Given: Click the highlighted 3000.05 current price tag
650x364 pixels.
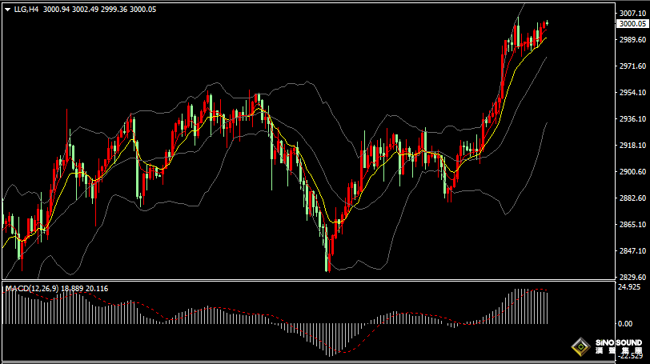Looking at the screenshot, I should 632,24.
